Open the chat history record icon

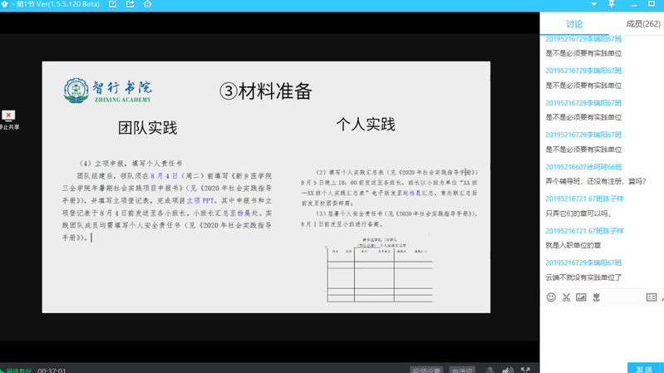coord(651,297)
